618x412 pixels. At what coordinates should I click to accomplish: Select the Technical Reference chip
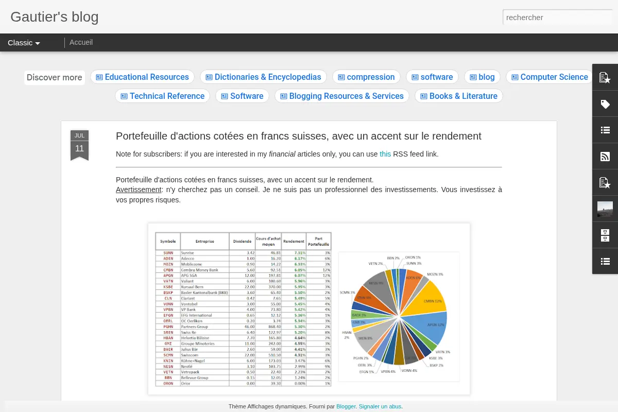pos(162,96)
